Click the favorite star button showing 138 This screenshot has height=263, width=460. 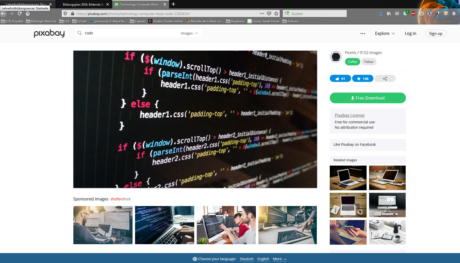(363, 79)
